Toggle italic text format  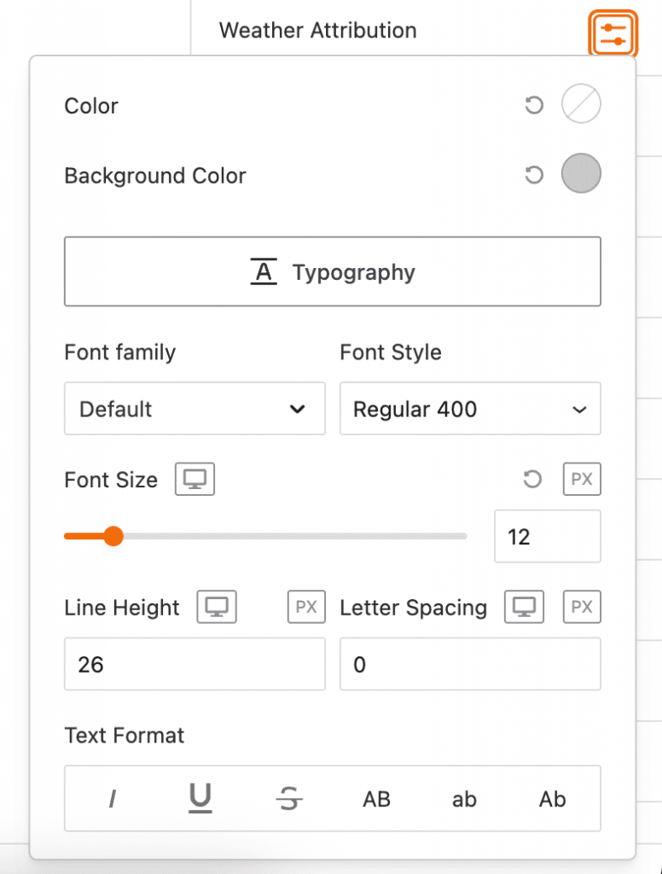pos(112,799)
